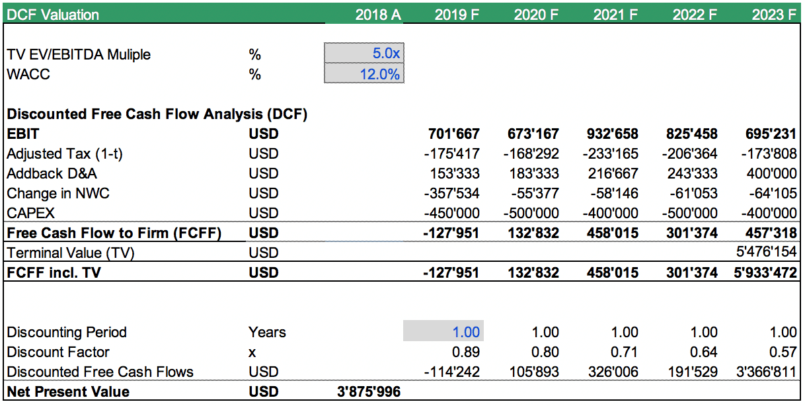The width and height of the screenshot is (805, 406).
Task: Select the net present value 3'875'996
Action: [369, 391]
